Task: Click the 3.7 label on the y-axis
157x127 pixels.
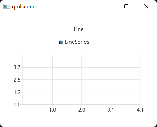Action: (17, 67)
